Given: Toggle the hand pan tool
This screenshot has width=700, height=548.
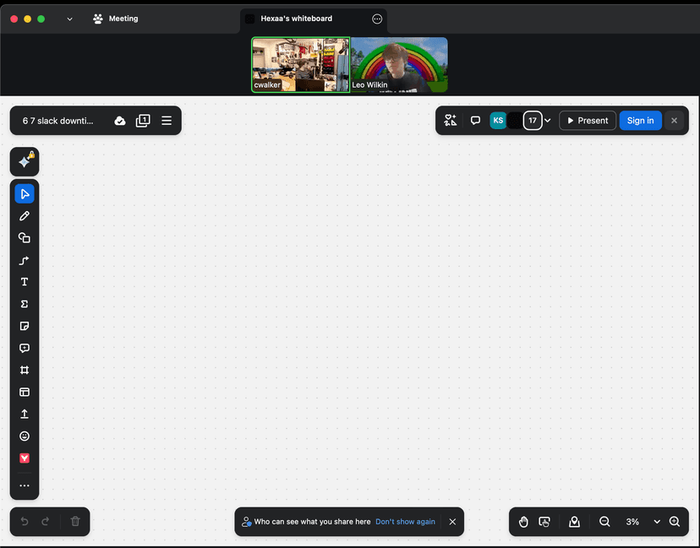Looking at the screenshot, I should point(523,522).
